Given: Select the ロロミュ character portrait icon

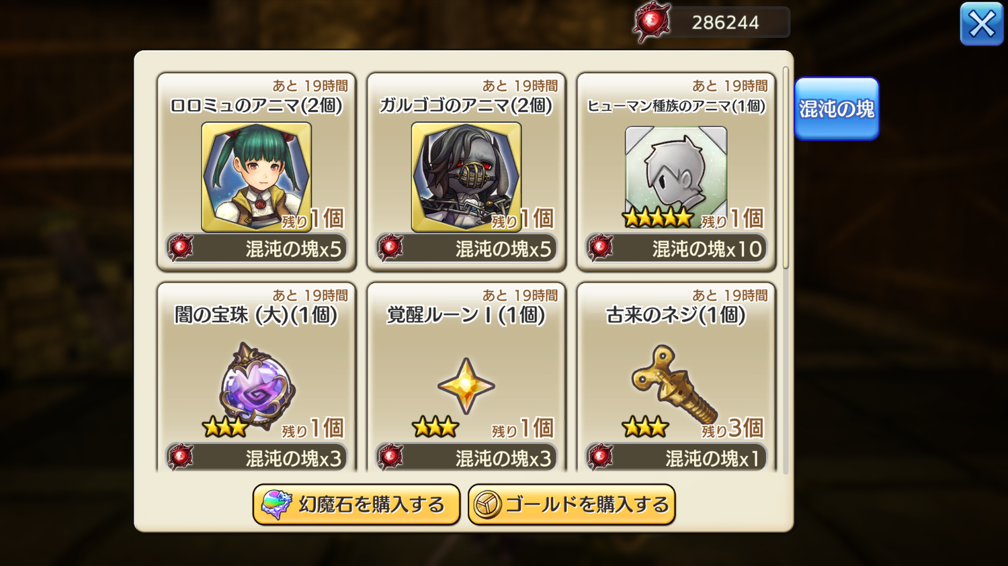Looking at the screenshot, I should tap(257, 177).
